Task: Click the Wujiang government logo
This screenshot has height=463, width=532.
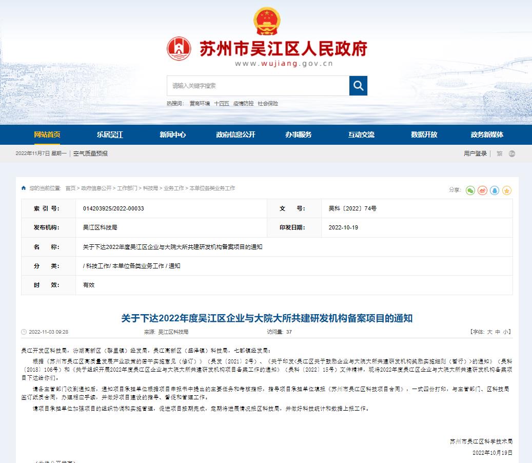Action: coord(179,49)
